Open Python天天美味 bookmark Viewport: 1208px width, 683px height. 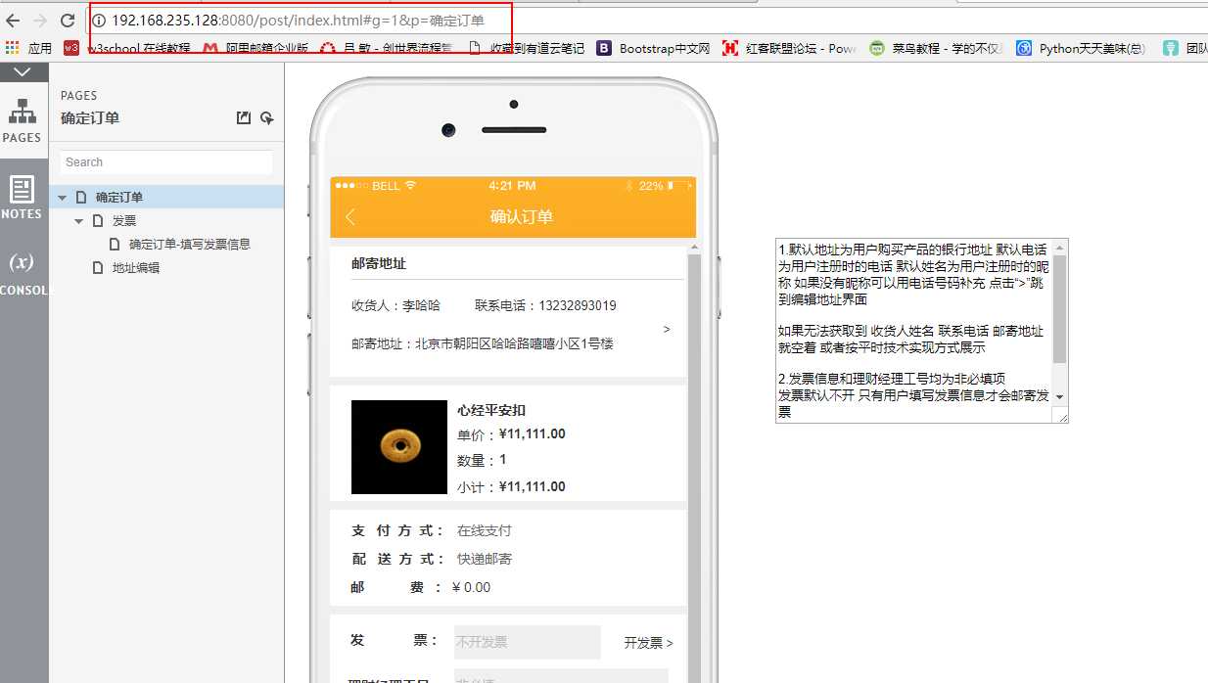pyautogui.click(x=1082, y=48)
